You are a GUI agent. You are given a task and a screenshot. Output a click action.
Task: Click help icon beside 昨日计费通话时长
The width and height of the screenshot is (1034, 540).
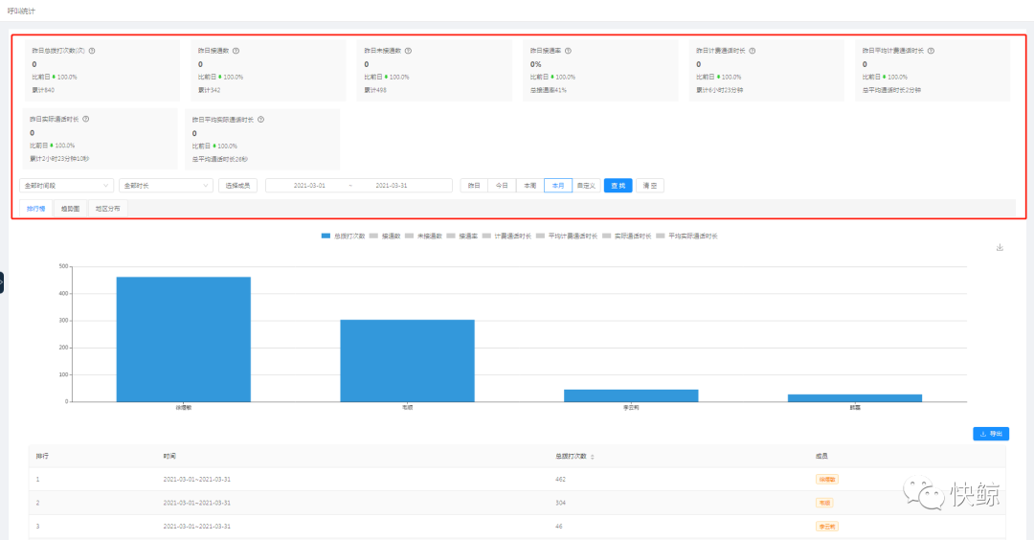click(753, 51)
